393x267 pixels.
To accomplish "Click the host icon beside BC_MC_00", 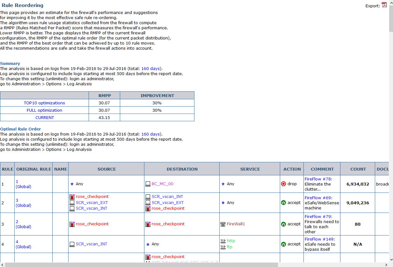I will point(148,184).
